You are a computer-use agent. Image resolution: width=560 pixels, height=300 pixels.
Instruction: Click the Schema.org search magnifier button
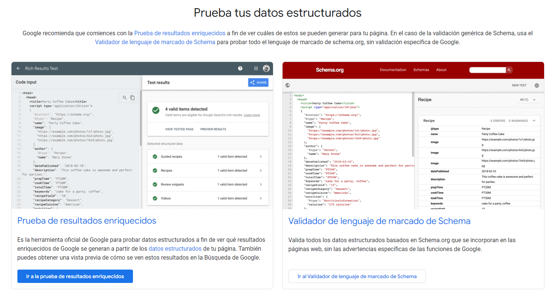tap(509, 70)
